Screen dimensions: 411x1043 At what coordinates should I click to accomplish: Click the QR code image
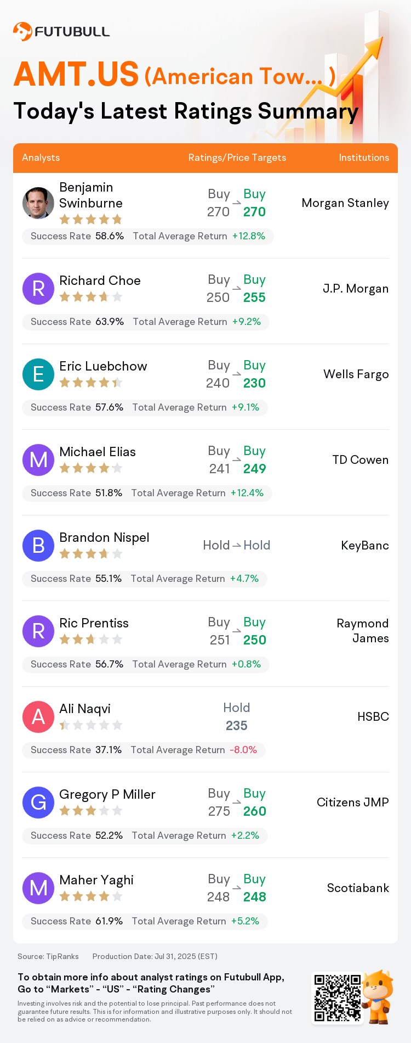(338, 998)
